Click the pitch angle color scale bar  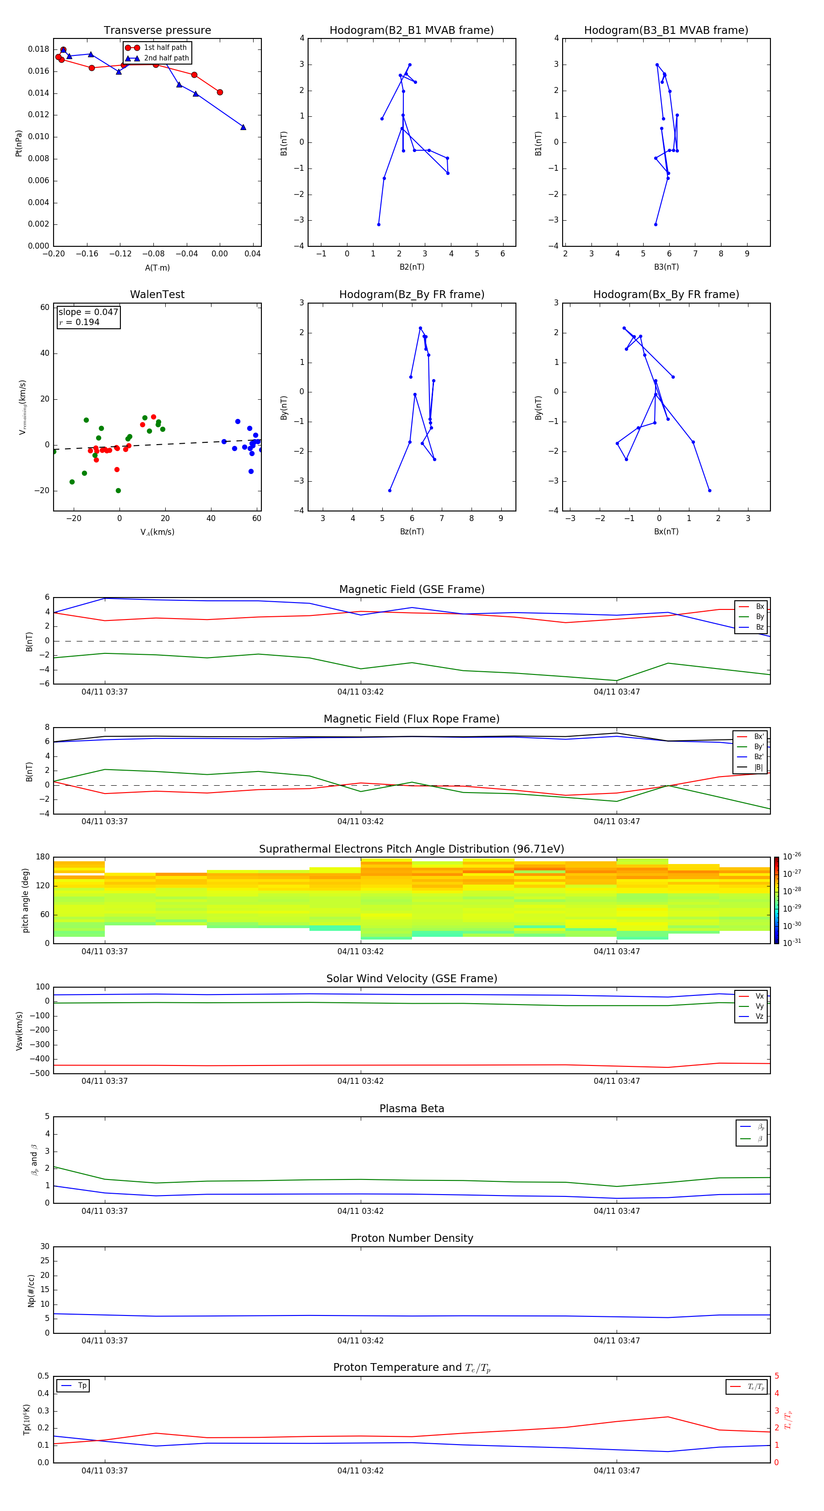coord(776,901)
